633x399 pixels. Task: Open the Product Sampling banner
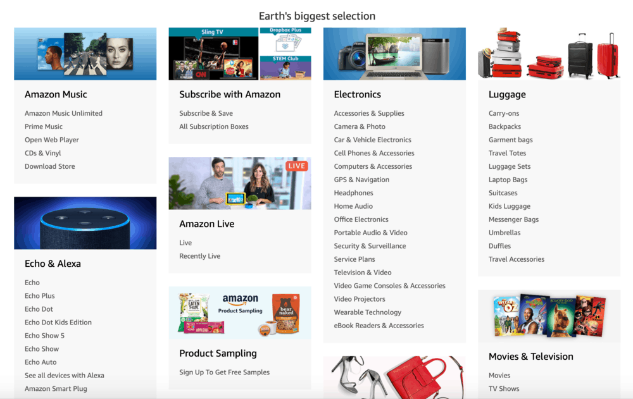(239, 312)
